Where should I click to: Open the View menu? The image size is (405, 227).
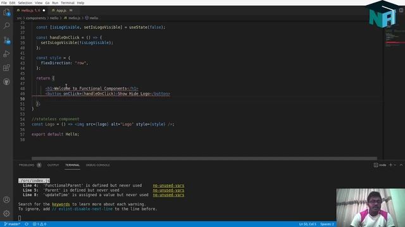click(39, 3)
